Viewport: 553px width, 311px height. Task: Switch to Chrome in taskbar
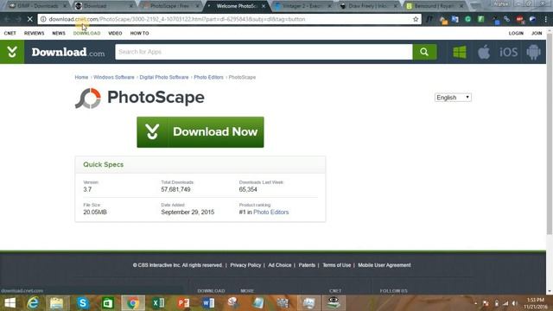point(133,303)
